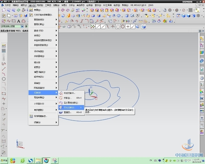205x164 pixels.
Task: Open the HB_MOULD M6.6 menu
Action: coord(138,5)
